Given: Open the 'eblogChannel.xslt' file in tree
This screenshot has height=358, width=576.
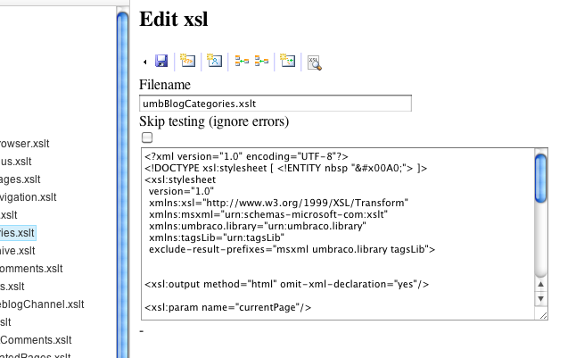Looking at the screenshot, I should click(37, 304).
